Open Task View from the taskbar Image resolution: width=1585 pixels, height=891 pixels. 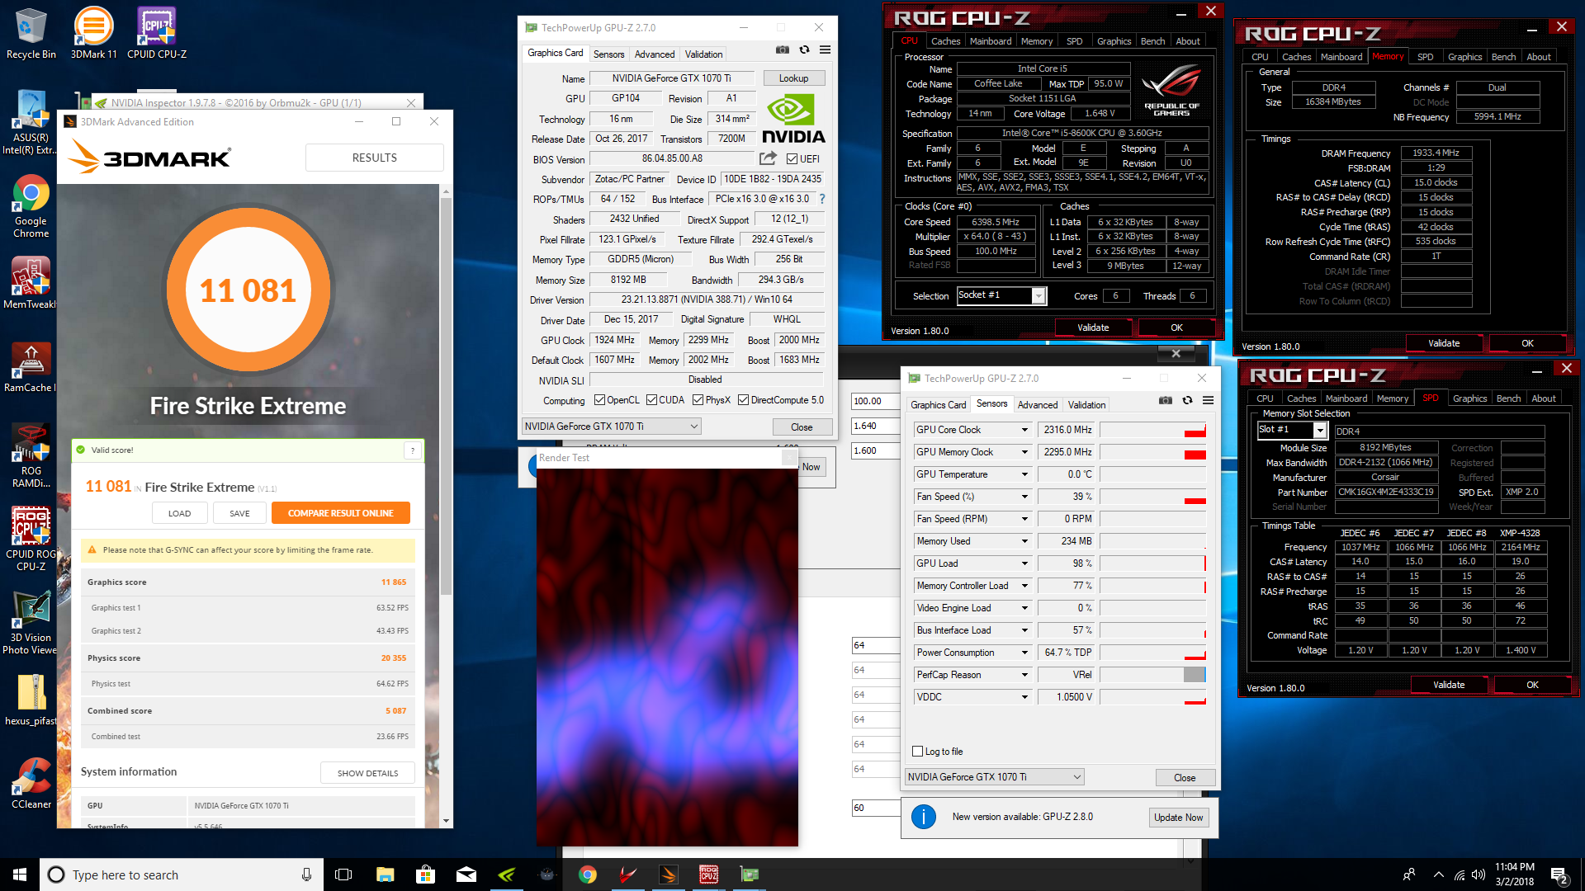(x=344, y=874)
